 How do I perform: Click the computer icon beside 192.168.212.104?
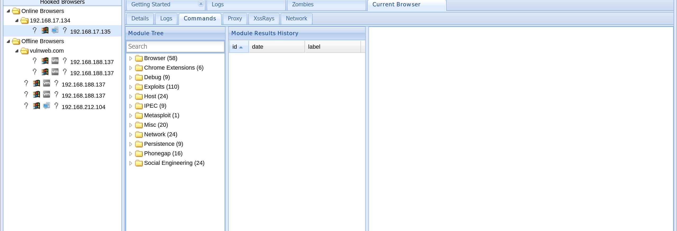coord(47,106)
